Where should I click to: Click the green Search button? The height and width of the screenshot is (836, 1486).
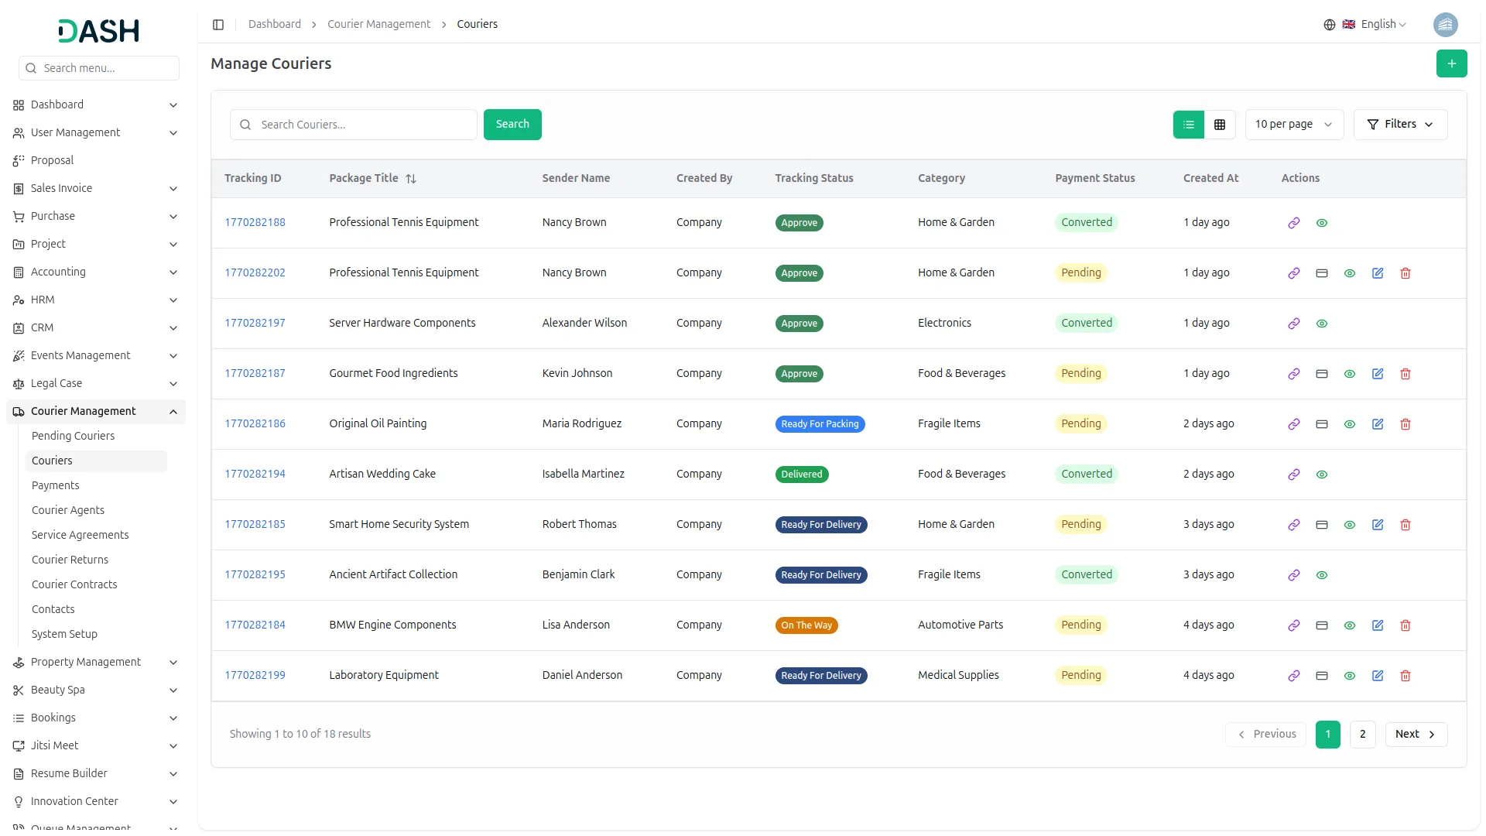click(x=512, y=125)
